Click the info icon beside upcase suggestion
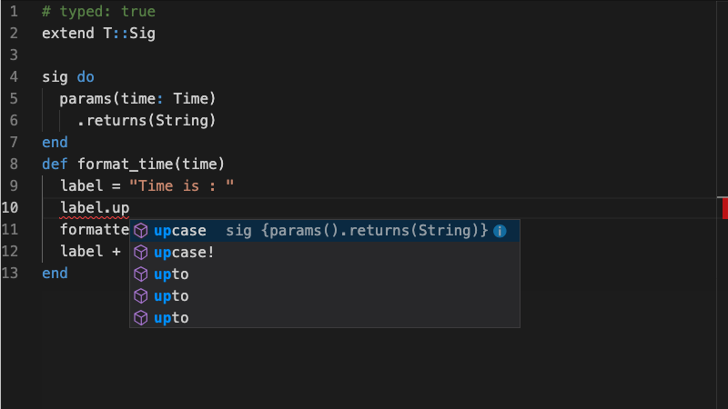This screenshot has height=409, width=728. [500, 231]
